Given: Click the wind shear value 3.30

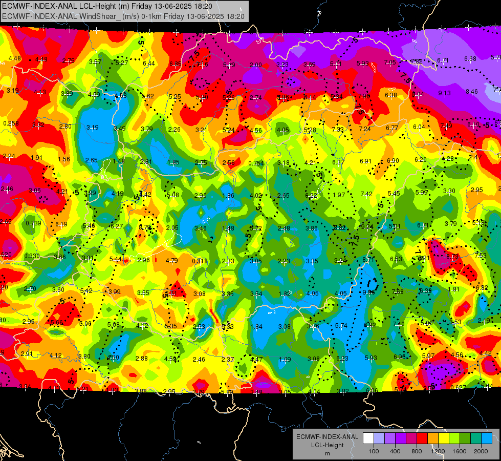Looking at the screenshot, I should (x=449, y=191).
